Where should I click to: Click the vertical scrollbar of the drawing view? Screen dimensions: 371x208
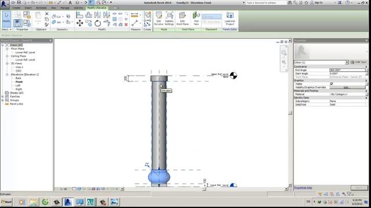[x=290, y=113]
